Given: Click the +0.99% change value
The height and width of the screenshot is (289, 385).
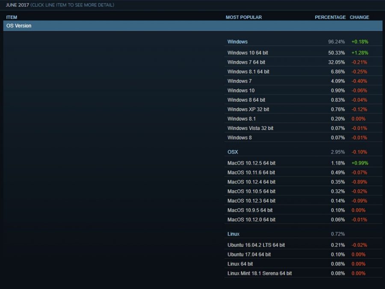Looking at the screenshot, I should pos(360,163).
